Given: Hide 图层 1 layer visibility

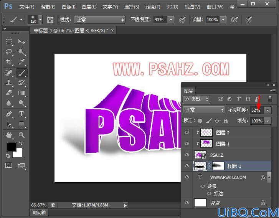Looking at the screenshot, I should point(187,144).
